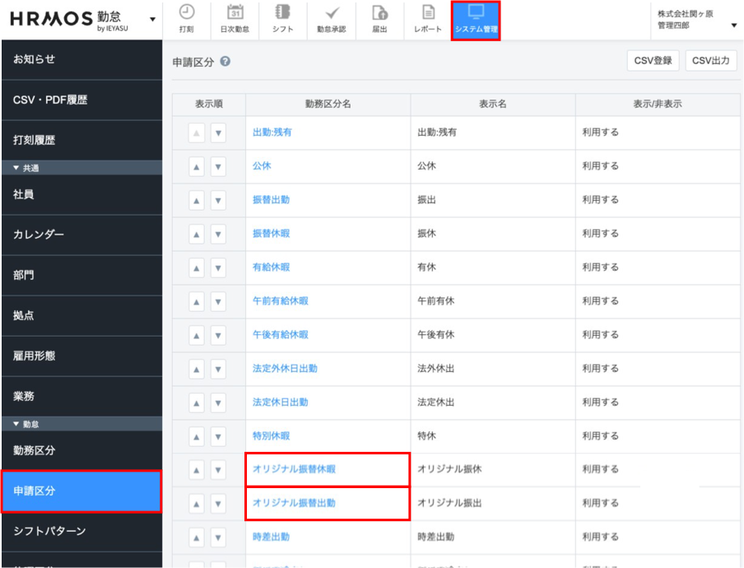The height and width of the screenshot is (568, 744).
Task: Move 午後有給休暇 row up
Action: pos(197,336)
